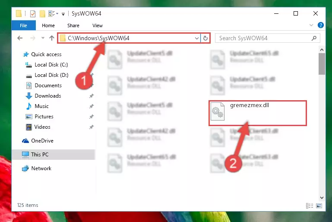Click the title bar folder icon
The width and height of the screenshot is (332, 222).
click(19, 13)
